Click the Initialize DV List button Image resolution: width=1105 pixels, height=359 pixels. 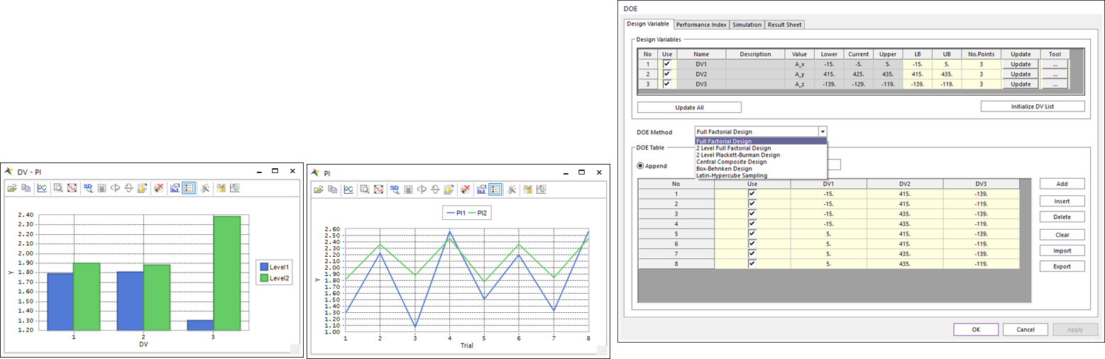coord(1033,106)
